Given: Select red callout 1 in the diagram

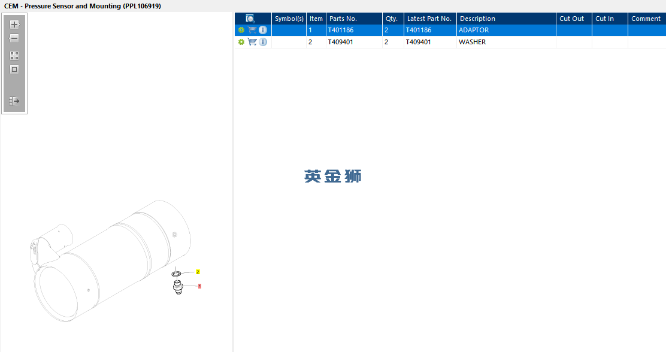Looking at the screenshot, I should click(x=199, y=286).
